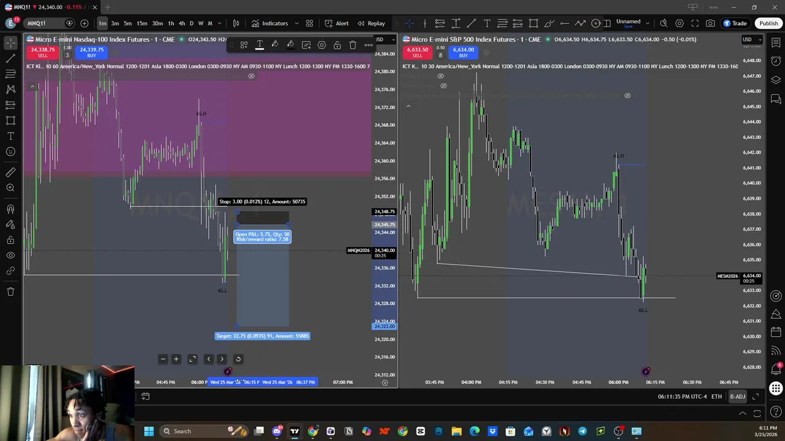Select the measure ruler tool in left sidebar
The image size is (785, 441).
pos(10,172)
